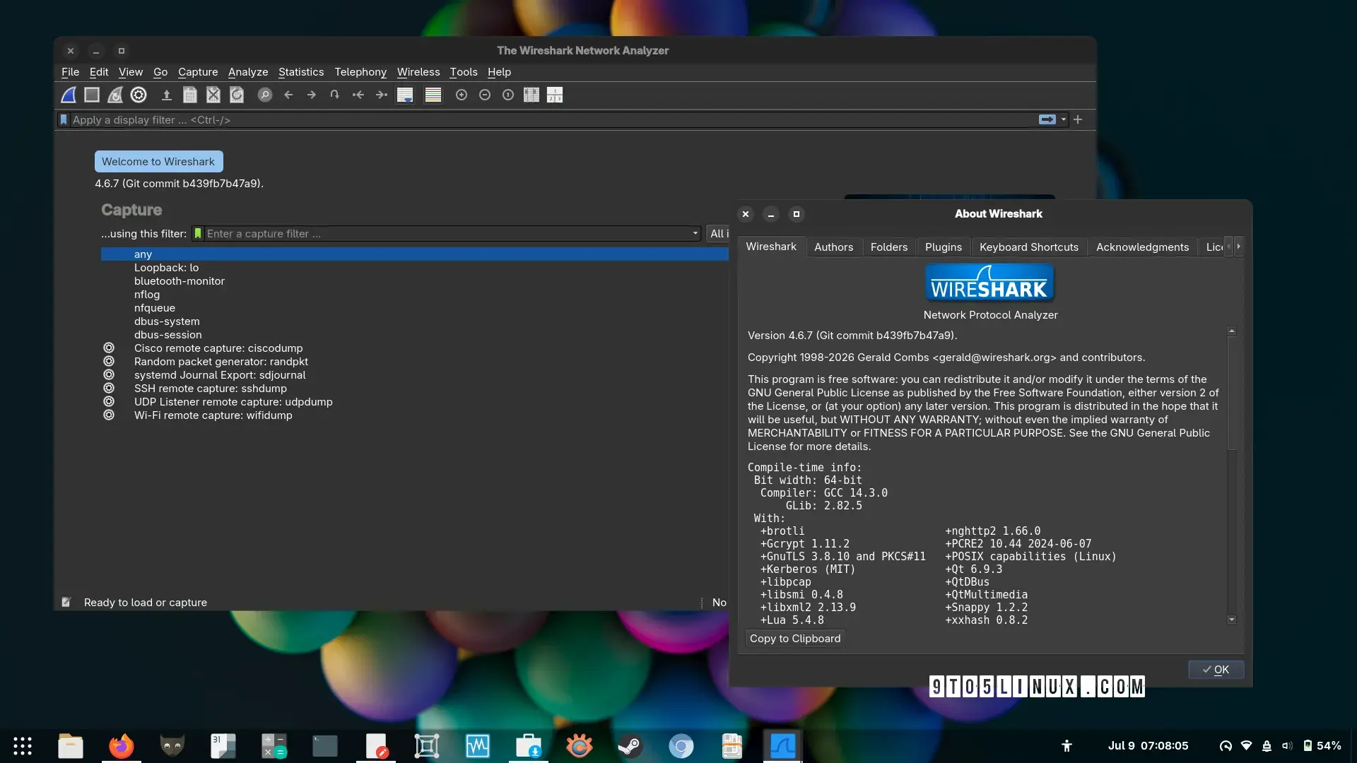
Task: Click into the capture filter field
Action: tap(447, 234)
